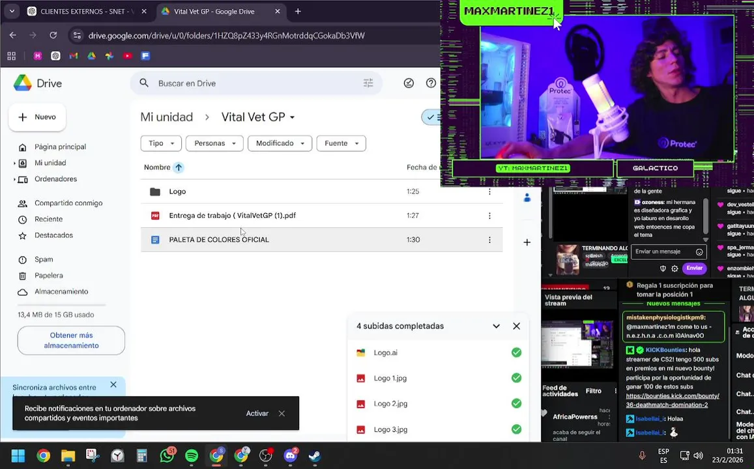Image resolution: width=754 pixels, height=469 pixels.
Task: Open emoji picker in chat message box
Action: click(699, 252)
